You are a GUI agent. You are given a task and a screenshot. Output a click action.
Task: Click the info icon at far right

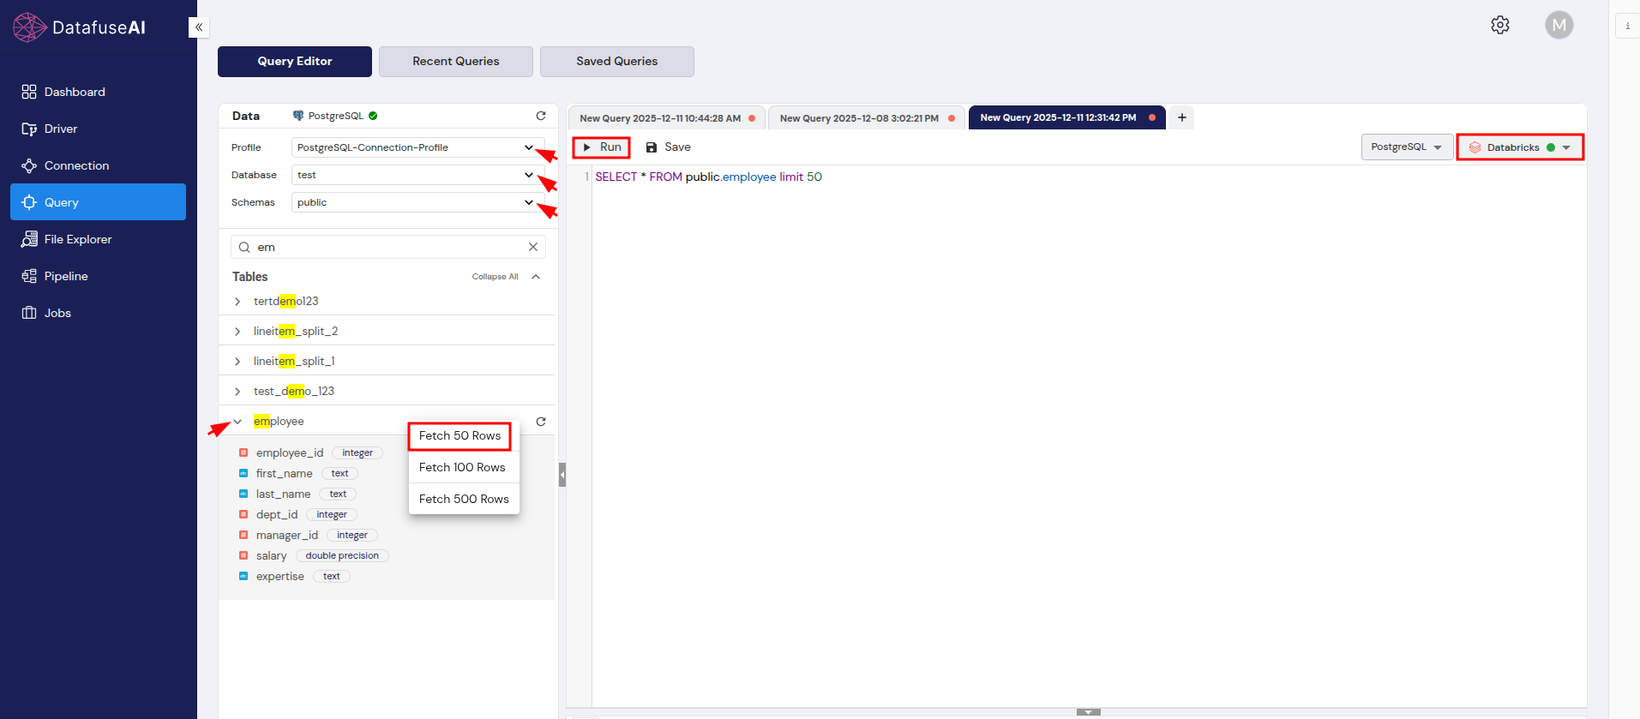(1628, 26)
